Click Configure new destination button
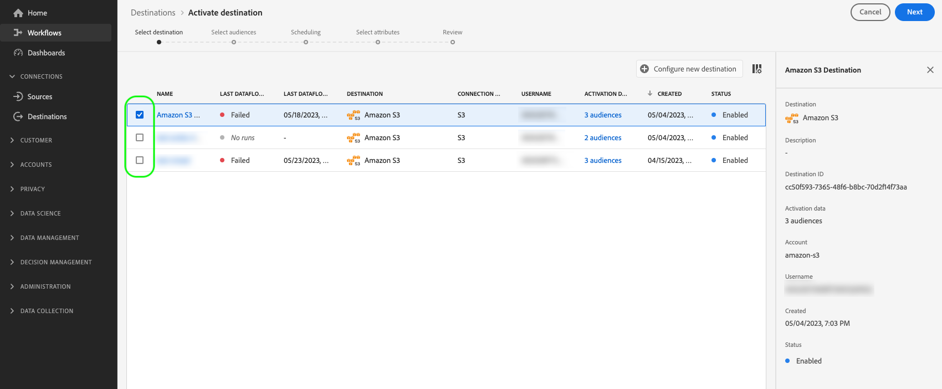Viewport: 942px width, 389px height. (689, 69)
